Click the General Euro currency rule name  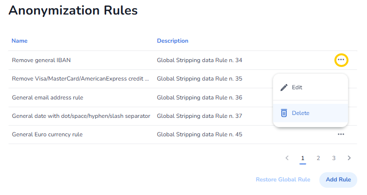pos(47,134)
